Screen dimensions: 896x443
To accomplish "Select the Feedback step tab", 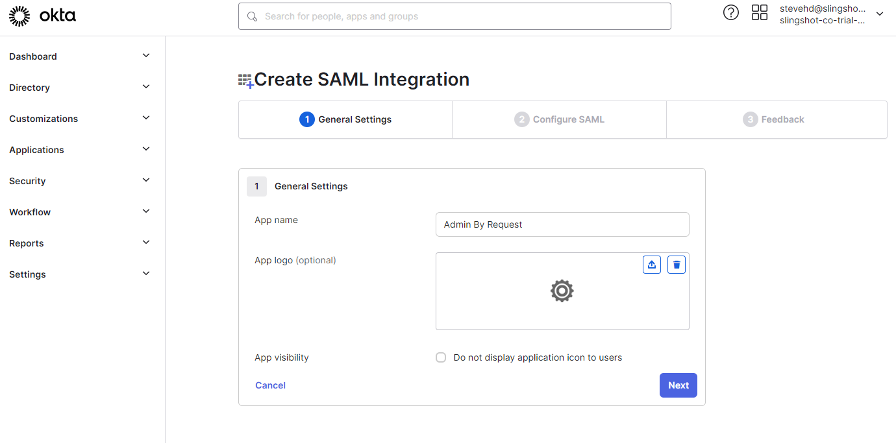I will pos(777,119).
